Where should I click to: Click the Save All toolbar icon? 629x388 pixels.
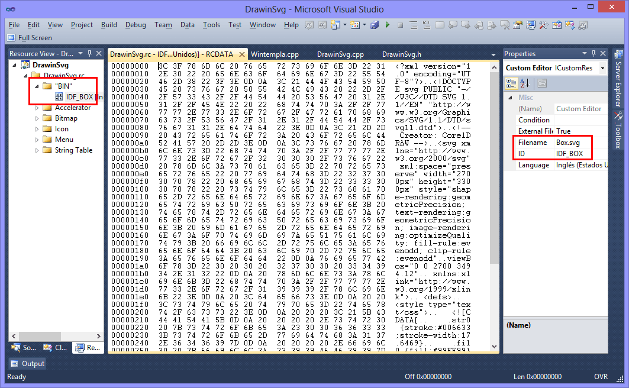375,25
